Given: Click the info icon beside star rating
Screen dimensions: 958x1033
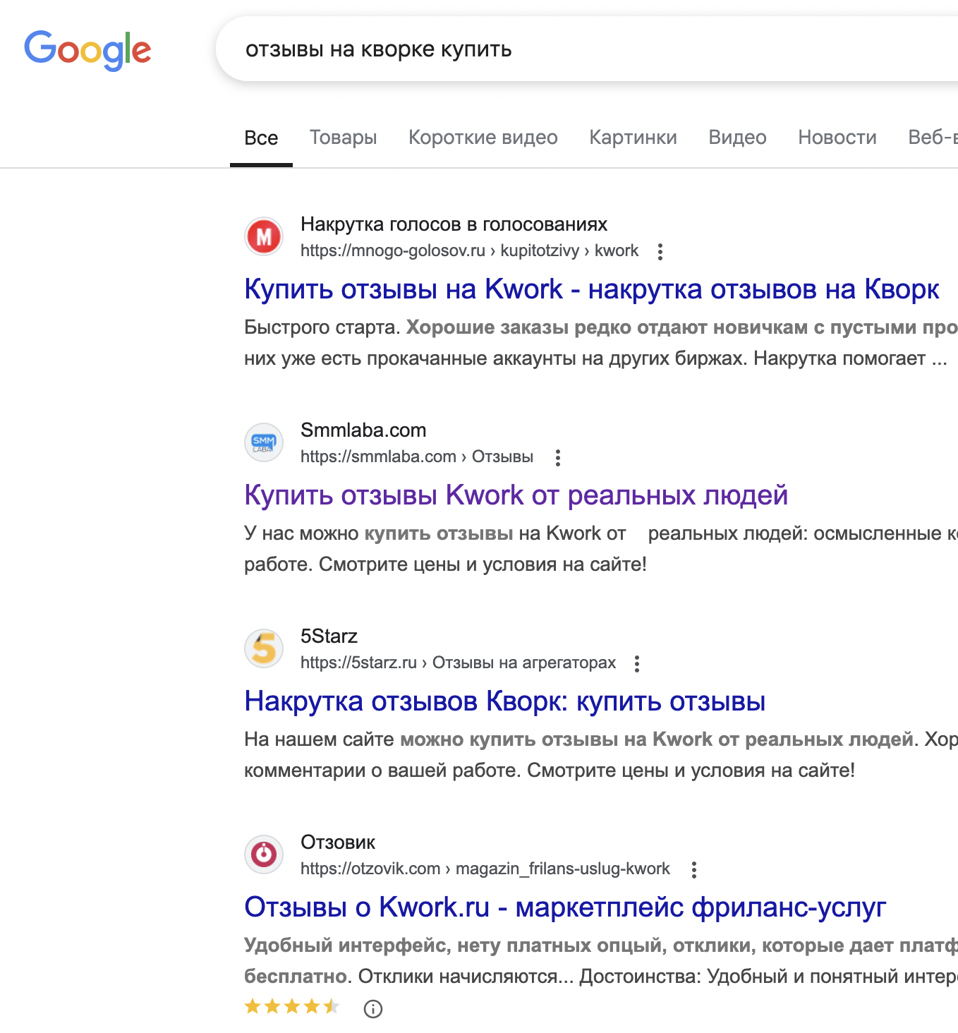Looking at the screenshot, I should tap(373, 1009).
